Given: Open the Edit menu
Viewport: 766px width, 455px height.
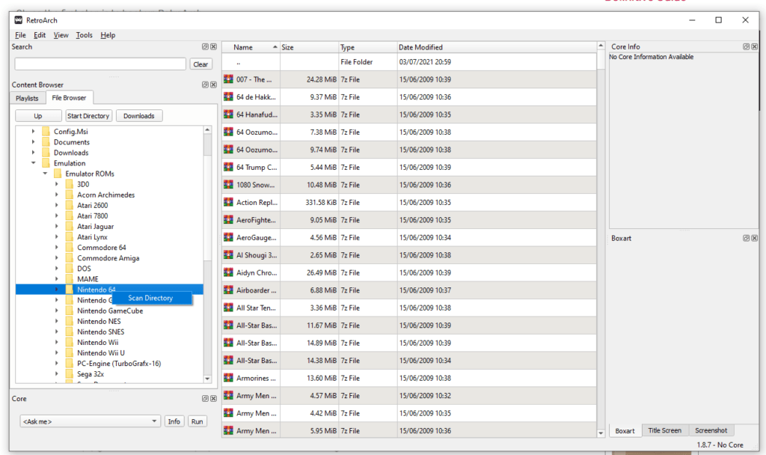Looking at the screenshot, I should pyautogui.click(x=40, y=35).
